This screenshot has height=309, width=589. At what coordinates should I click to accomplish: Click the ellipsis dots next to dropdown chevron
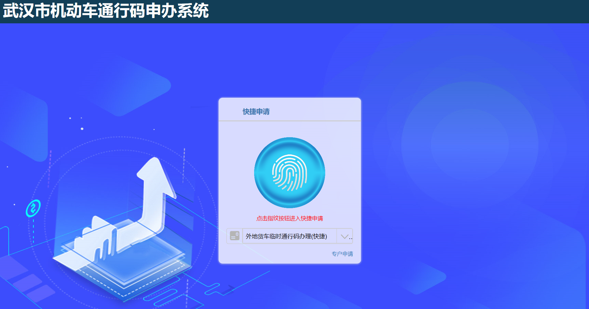click(x=351, y=238)
